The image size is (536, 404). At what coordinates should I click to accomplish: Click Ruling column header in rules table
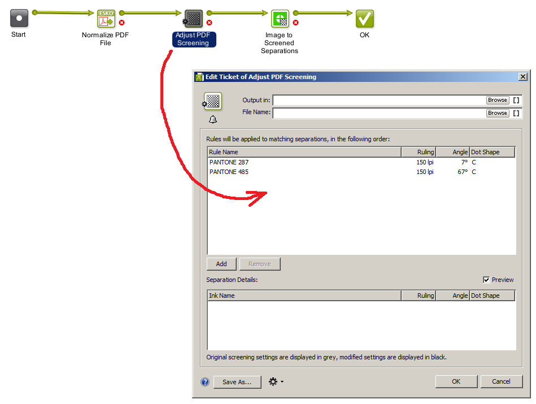(419, 152)
